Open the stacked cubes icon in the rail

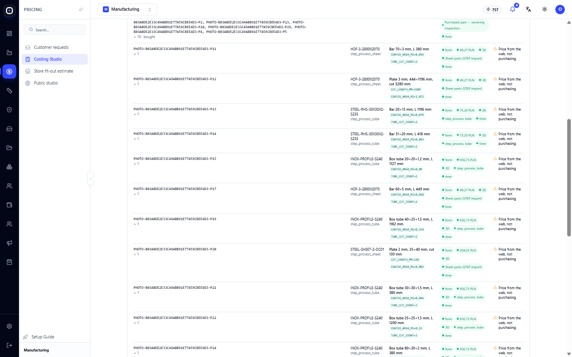[10, 167]
